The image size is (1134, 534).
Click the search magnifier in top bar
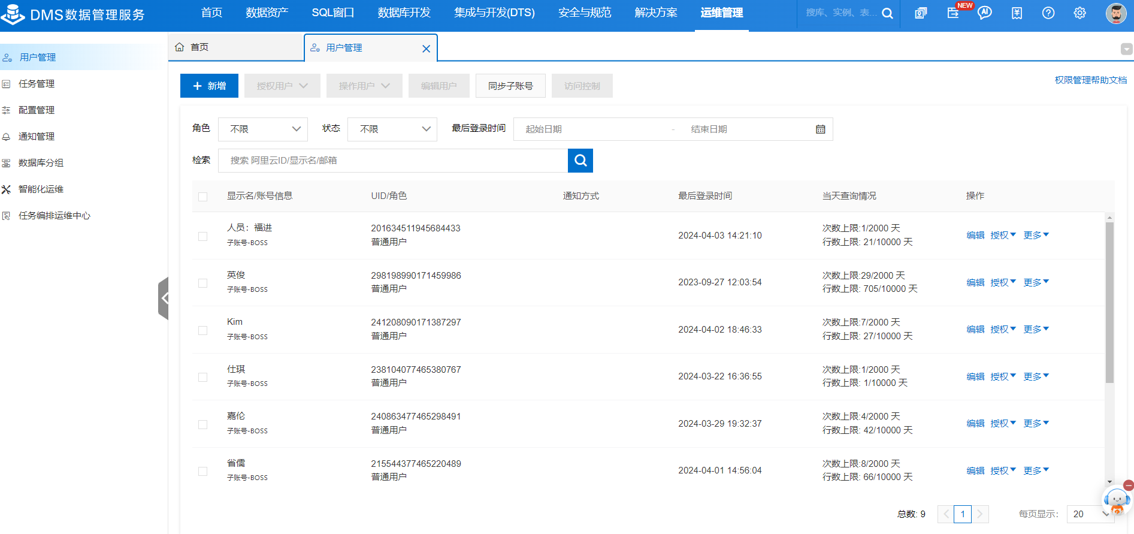click(x=887, y=13)
